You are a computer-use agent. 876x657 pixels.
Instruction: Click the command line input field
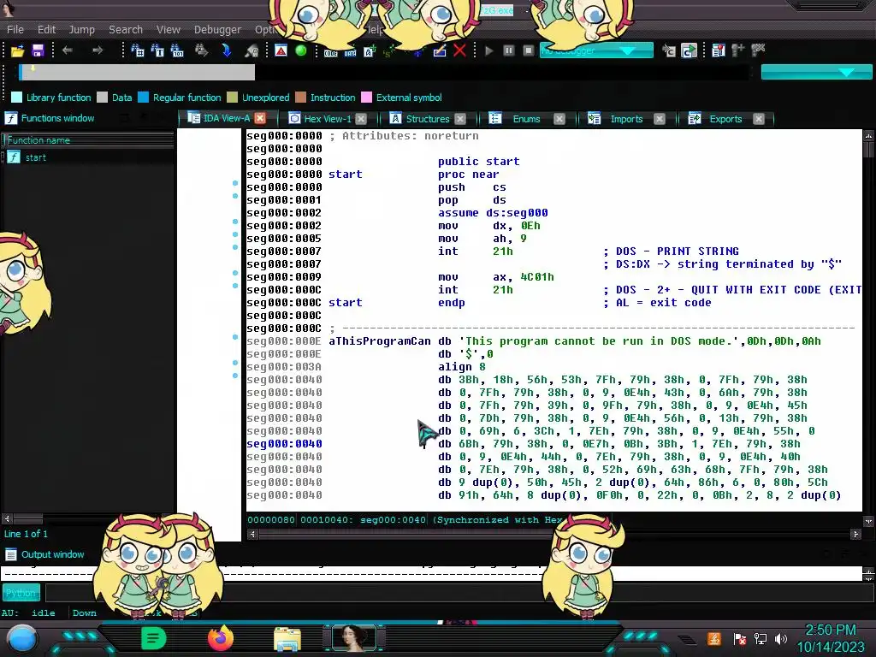click(x=459, y=593)
